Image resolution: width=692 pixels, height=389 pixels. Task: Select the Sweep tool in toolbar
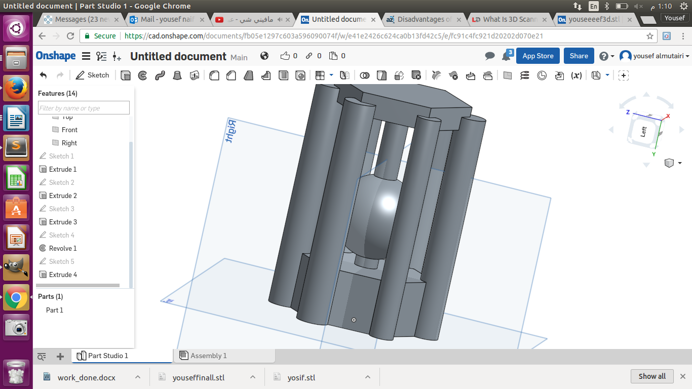(160, 75)
